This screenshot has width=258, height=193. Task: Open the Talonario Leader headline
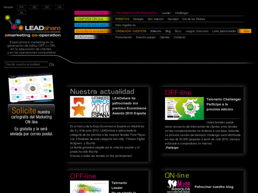(x=123, y=187)
